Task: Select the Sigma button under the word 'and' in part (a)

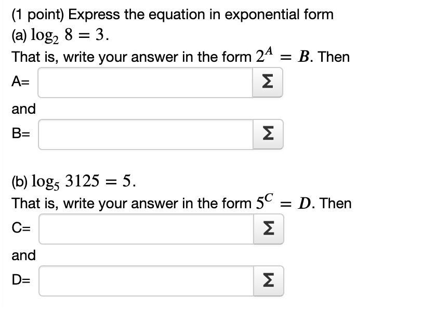Action: tap(267, 134)
